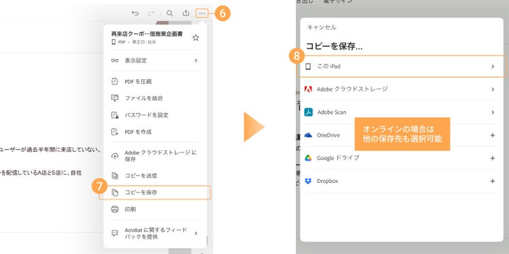
Task: Select 表示設定 menu entry
Action: (155, 60)
